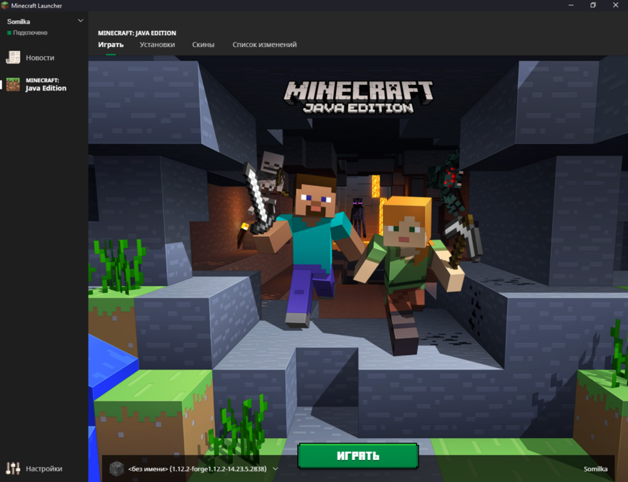Click the Minecraft Java Edition logo

click(x=358, y=97)
